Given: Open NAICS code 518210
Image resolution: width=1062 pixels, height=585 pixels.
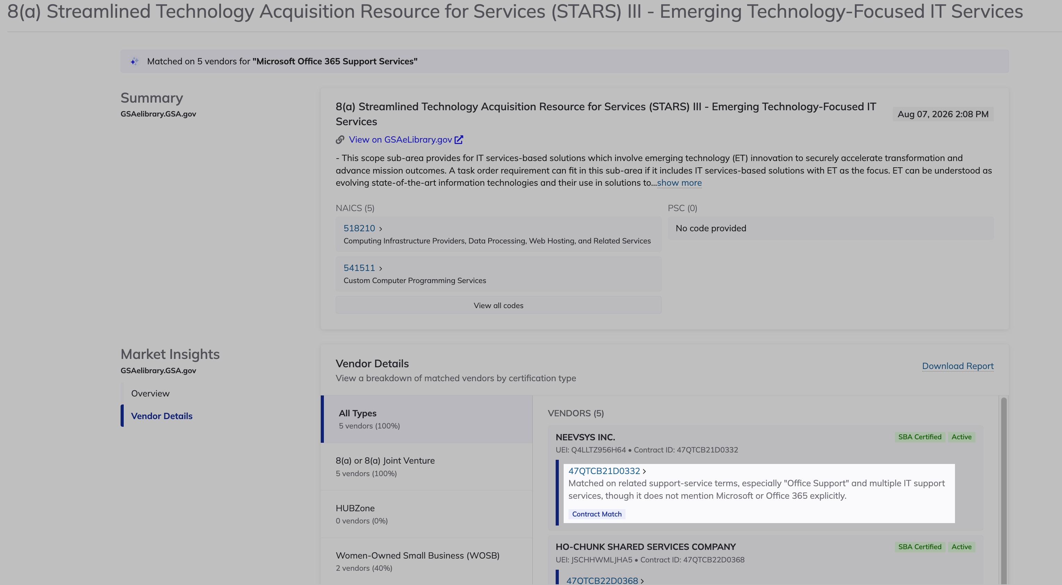Looking at the screenshot, I should (x=359, y=228).
